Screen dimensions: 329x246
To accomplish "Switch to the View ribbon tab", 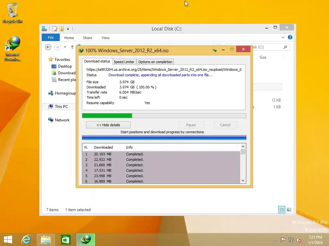I will coord(105,38).
